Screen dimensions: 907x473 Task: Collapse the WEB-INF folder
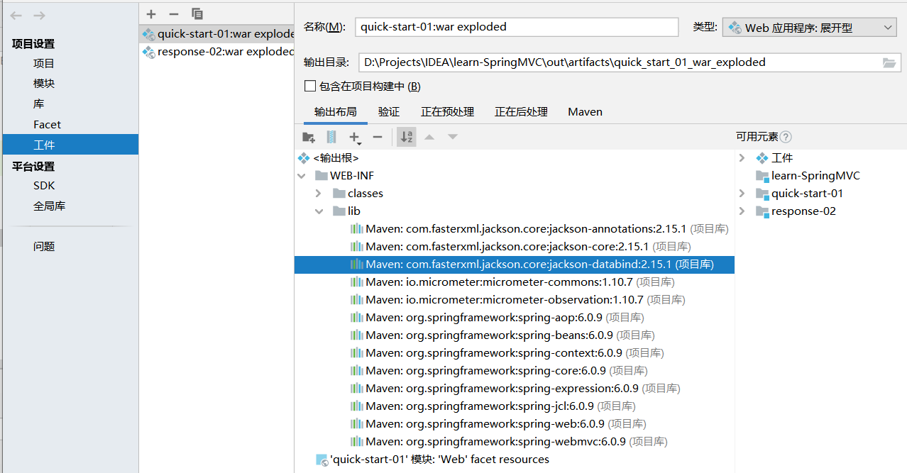point(302,176)
